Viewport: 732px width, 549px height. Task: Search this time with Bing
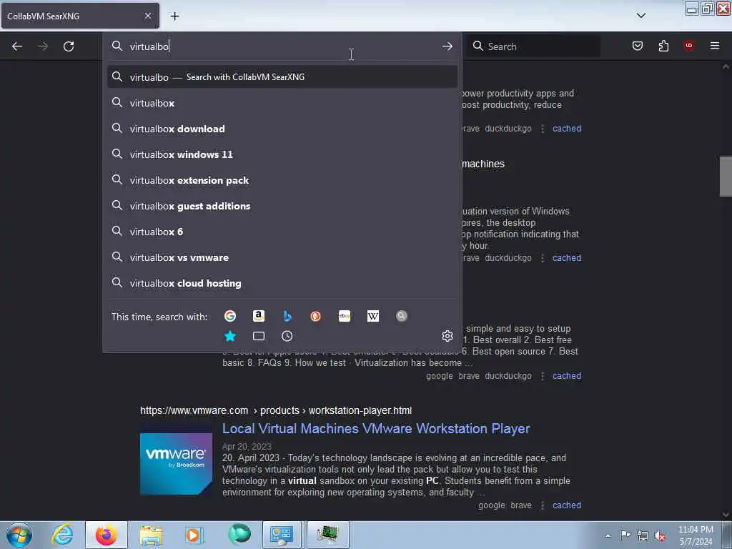click(x=287, y=316)
